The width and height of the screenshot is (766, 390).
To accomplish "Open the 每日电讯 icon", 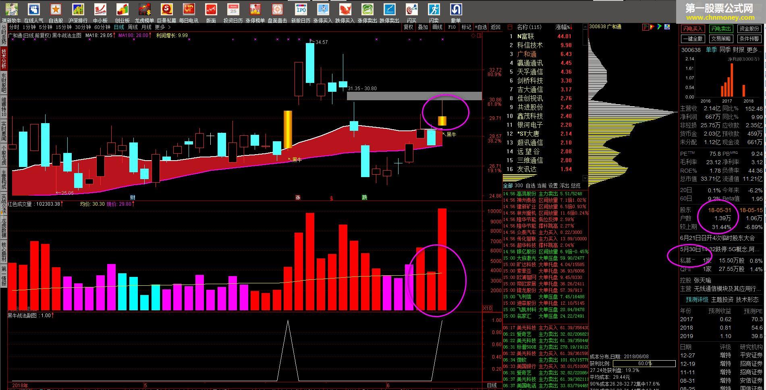I will [189, 9].
